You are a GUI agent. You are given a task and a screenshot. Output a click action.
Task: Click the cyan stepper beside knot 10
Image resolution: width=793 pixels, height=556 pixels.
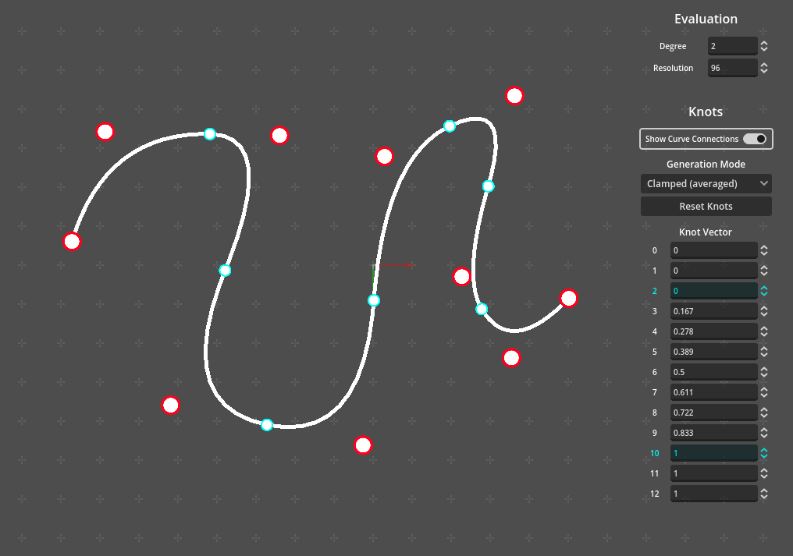[x=763, y=453]
